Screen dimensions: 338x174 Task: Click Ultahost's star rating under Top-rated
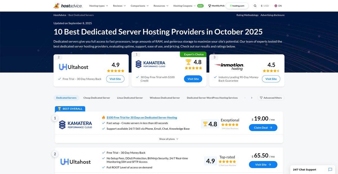(x=227, y=162)
